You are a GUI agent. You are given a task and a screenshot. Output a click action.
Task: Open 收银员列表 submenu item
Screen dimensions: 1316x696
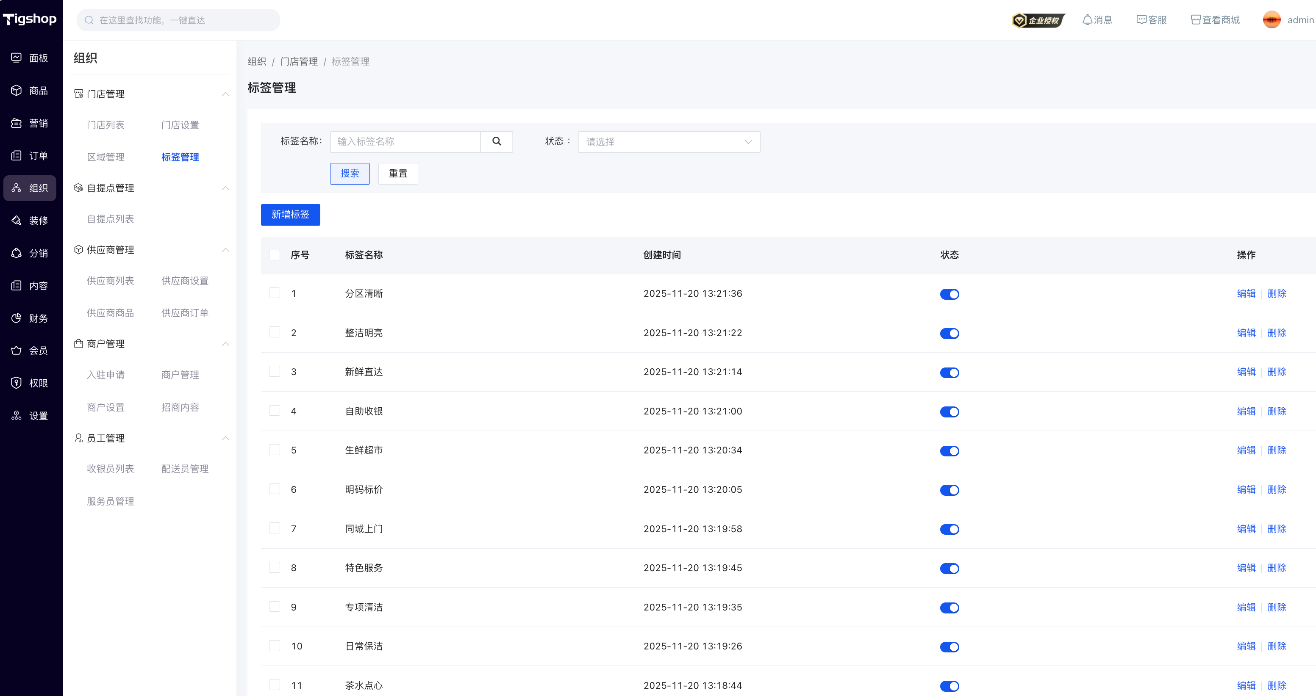[x=110, y=469]
